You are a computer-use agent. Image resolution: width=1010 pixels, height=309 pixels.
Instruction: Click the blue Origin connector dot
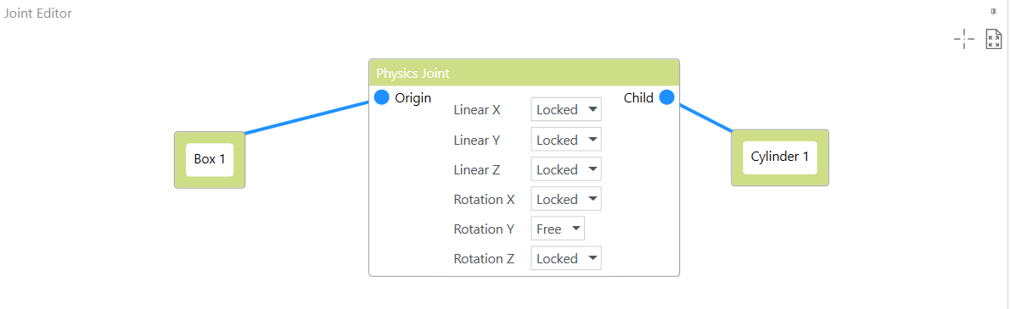click(x=382, y=97)
